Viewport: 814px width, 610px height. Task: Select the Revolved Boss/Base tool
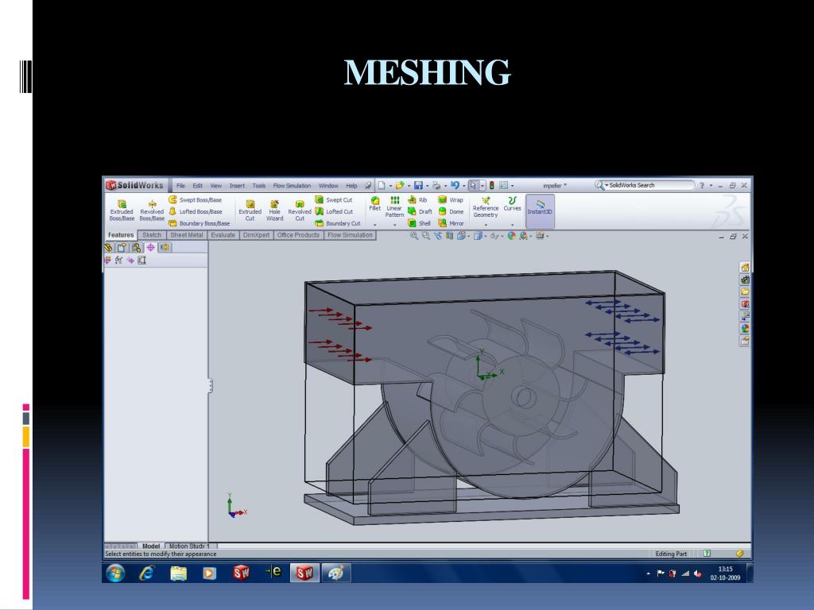coord(152,210)
